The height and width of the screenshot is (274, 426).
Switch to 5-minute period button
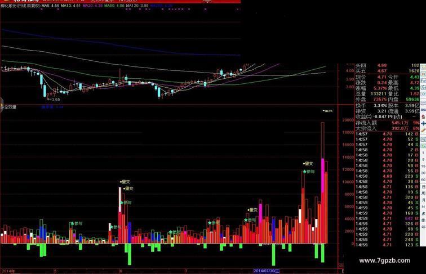[x=423, y=160]
